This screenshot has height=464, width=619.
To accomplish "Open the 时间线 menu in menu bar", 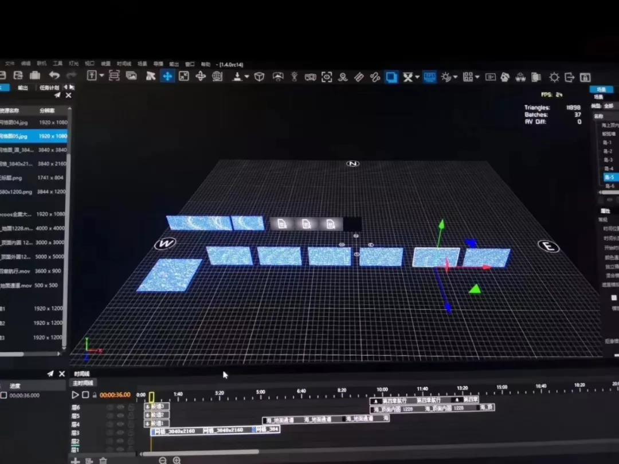I will click(124, 64).
